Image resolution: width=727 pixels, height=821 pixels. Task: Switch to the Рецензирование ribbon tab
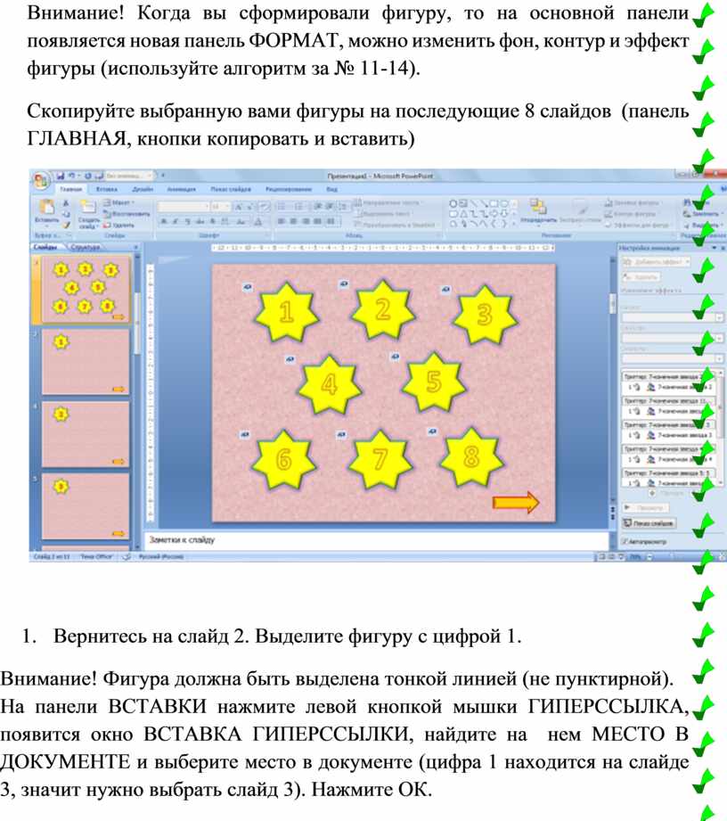click(x=289, y=189)
